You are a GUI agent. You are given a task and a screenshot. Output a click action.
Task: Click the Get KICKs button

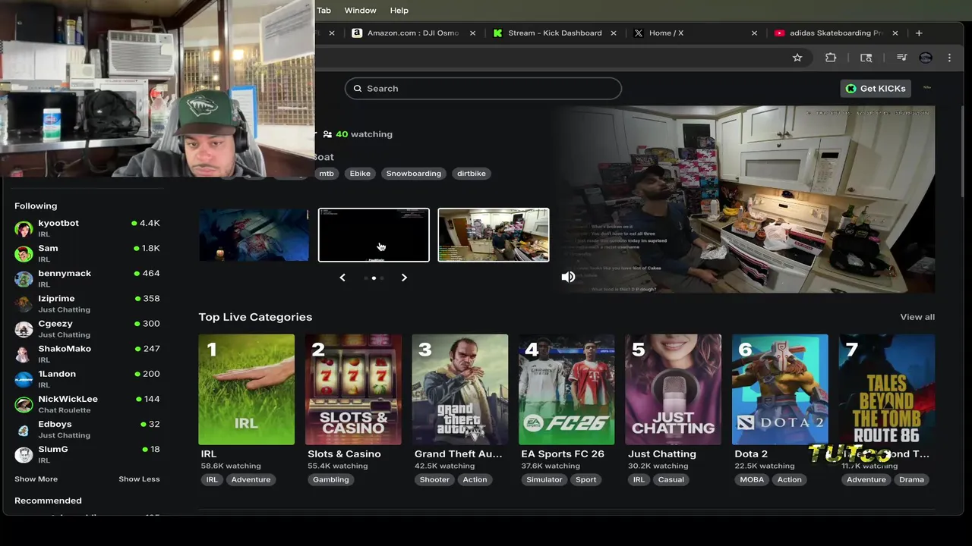point(876,88)
